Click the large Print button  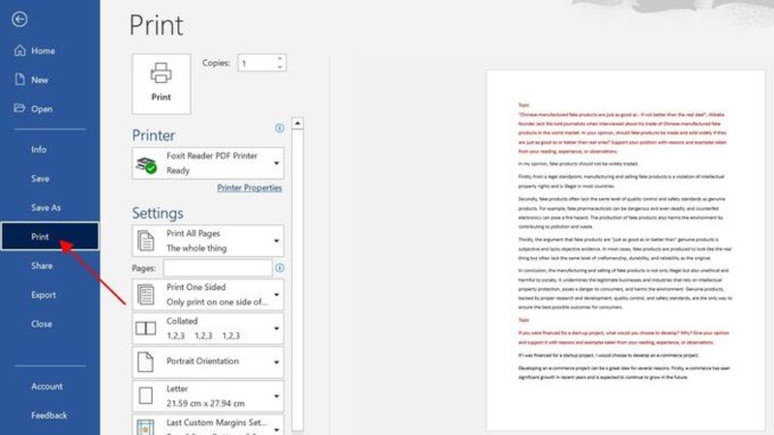tap(161, 82)
